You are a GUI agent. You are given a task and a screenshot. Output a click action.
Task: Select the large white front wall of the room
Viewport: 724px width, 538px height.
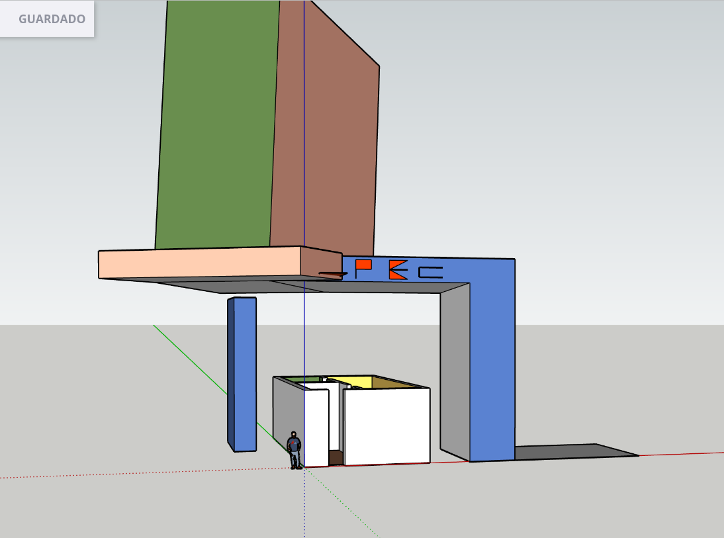pos(387,426)
